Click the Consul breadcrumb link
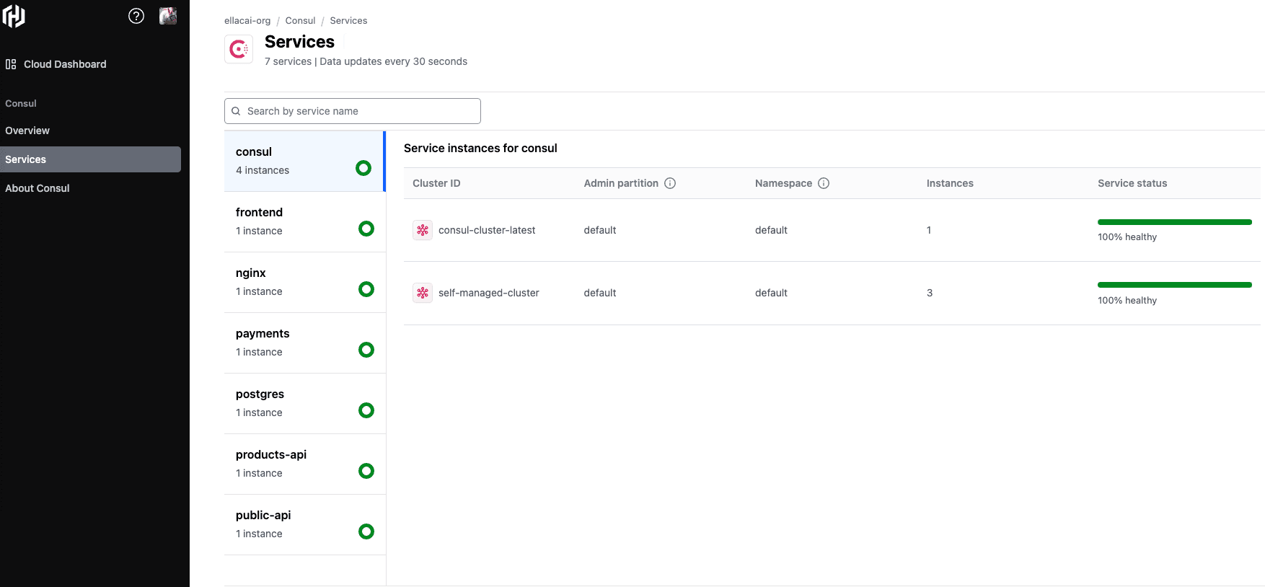 [x=300, y=21]
